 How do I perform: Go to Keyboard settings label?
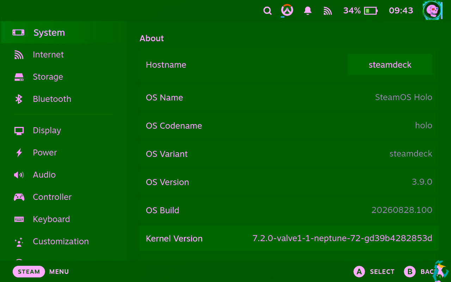click(51, 219)
